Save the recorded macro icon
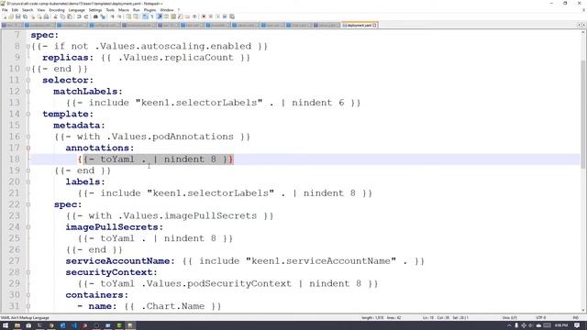Viewport: 587px width, 330px height. click(232, 16)
